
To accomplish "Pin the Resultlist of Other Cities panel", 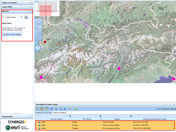I will (x=174, y=104).
